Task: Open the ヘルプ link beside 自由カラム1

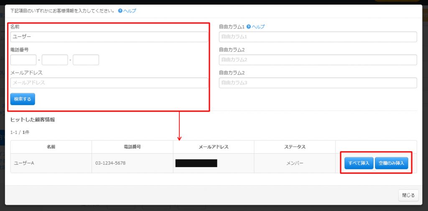Action: click(258, 27)
